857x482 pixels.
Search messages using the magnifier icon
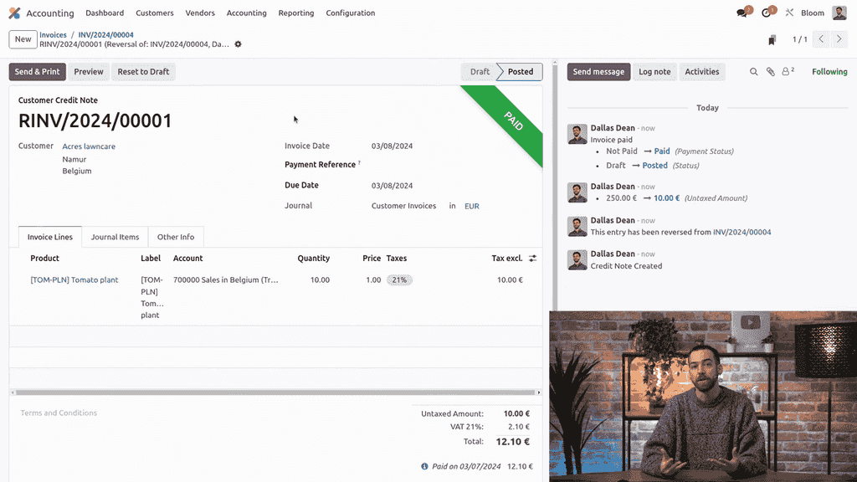coord(752,72)
